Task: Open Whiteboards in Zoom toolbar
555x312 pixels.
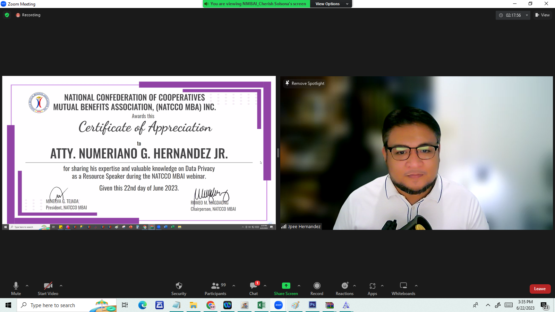Action: 403,288
